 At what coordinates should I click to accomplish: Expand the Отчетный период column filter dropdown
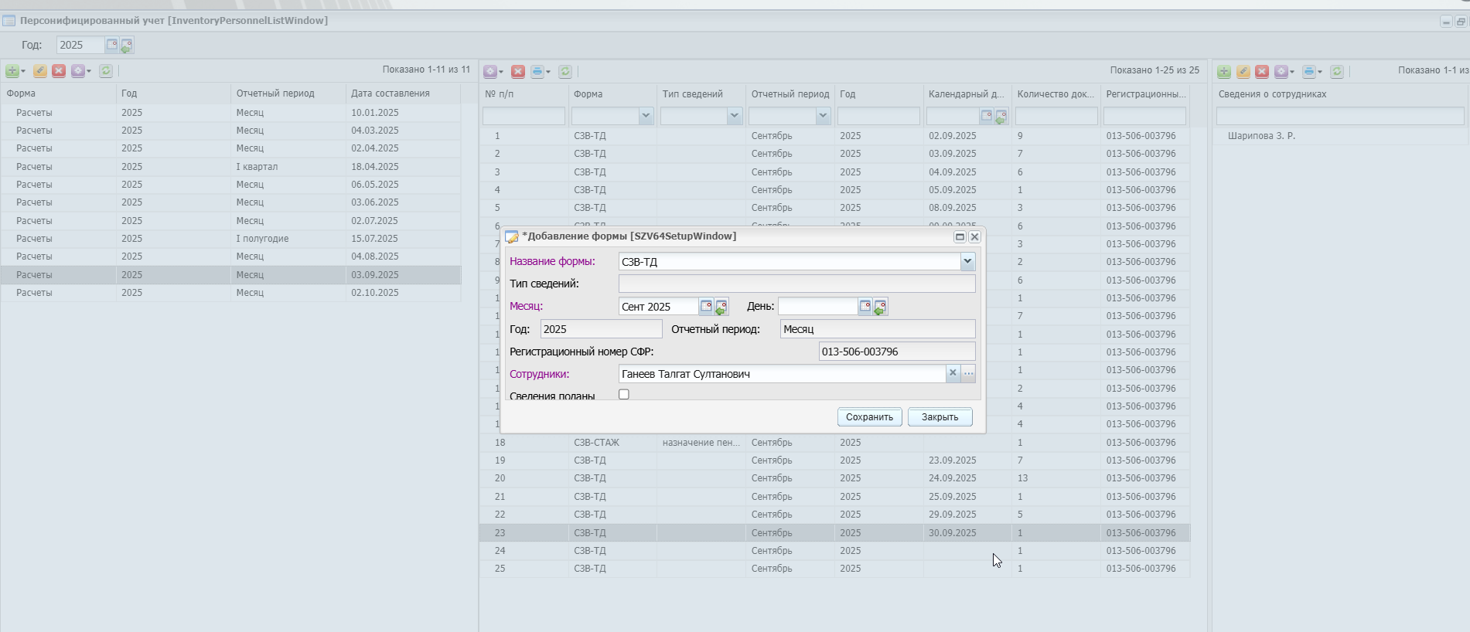tap(823, 116)
